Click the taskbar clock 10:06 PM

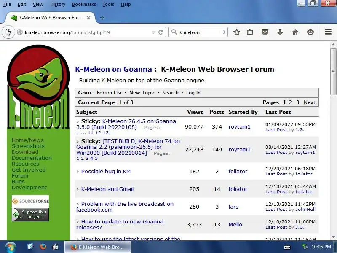(321, 247)
